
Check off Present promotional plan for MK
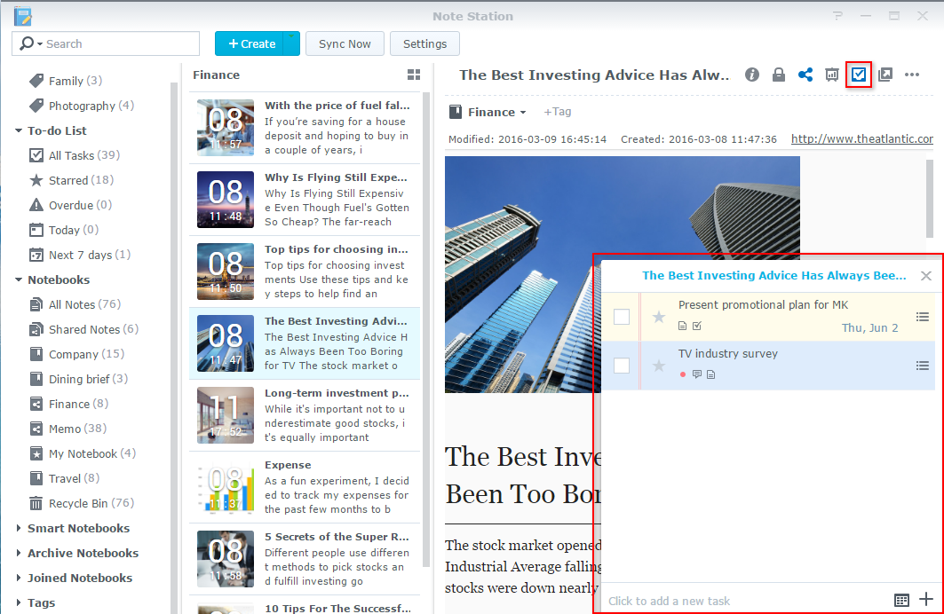coord(622,317)
